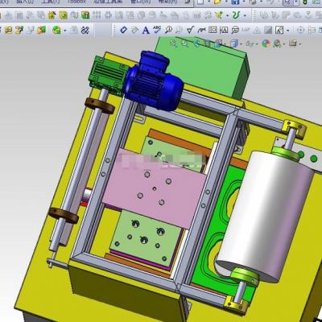Run the ABC spell checker
Screen dimensions: 322x322
click(x=157, y=30)
